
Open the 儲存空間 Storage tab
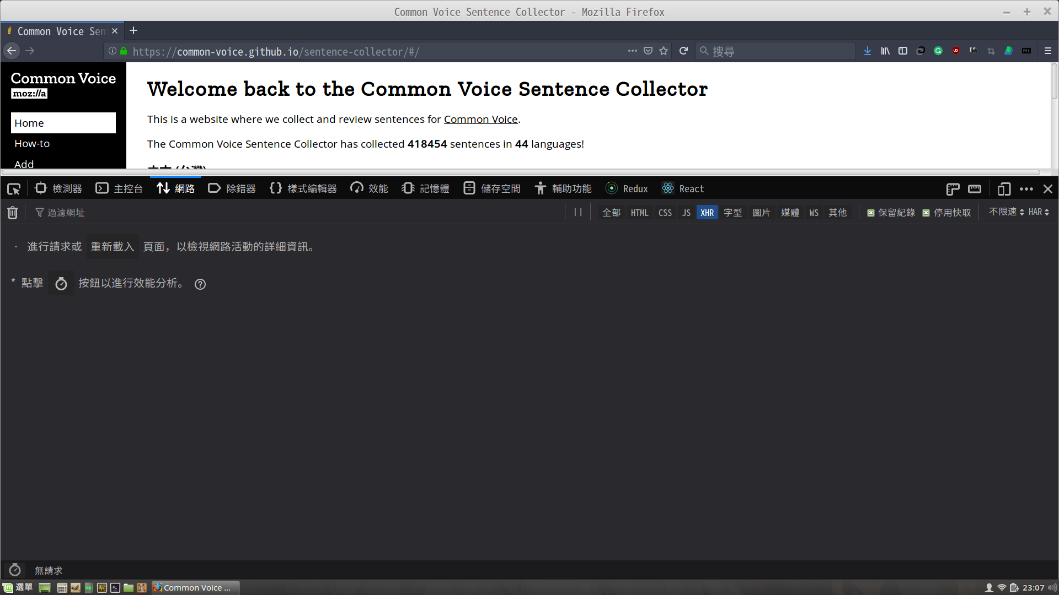(x=491, y=189)
